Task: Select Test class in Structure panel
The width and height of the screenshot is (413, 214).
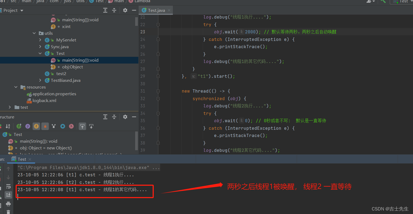Action: (x=18, y=135)
